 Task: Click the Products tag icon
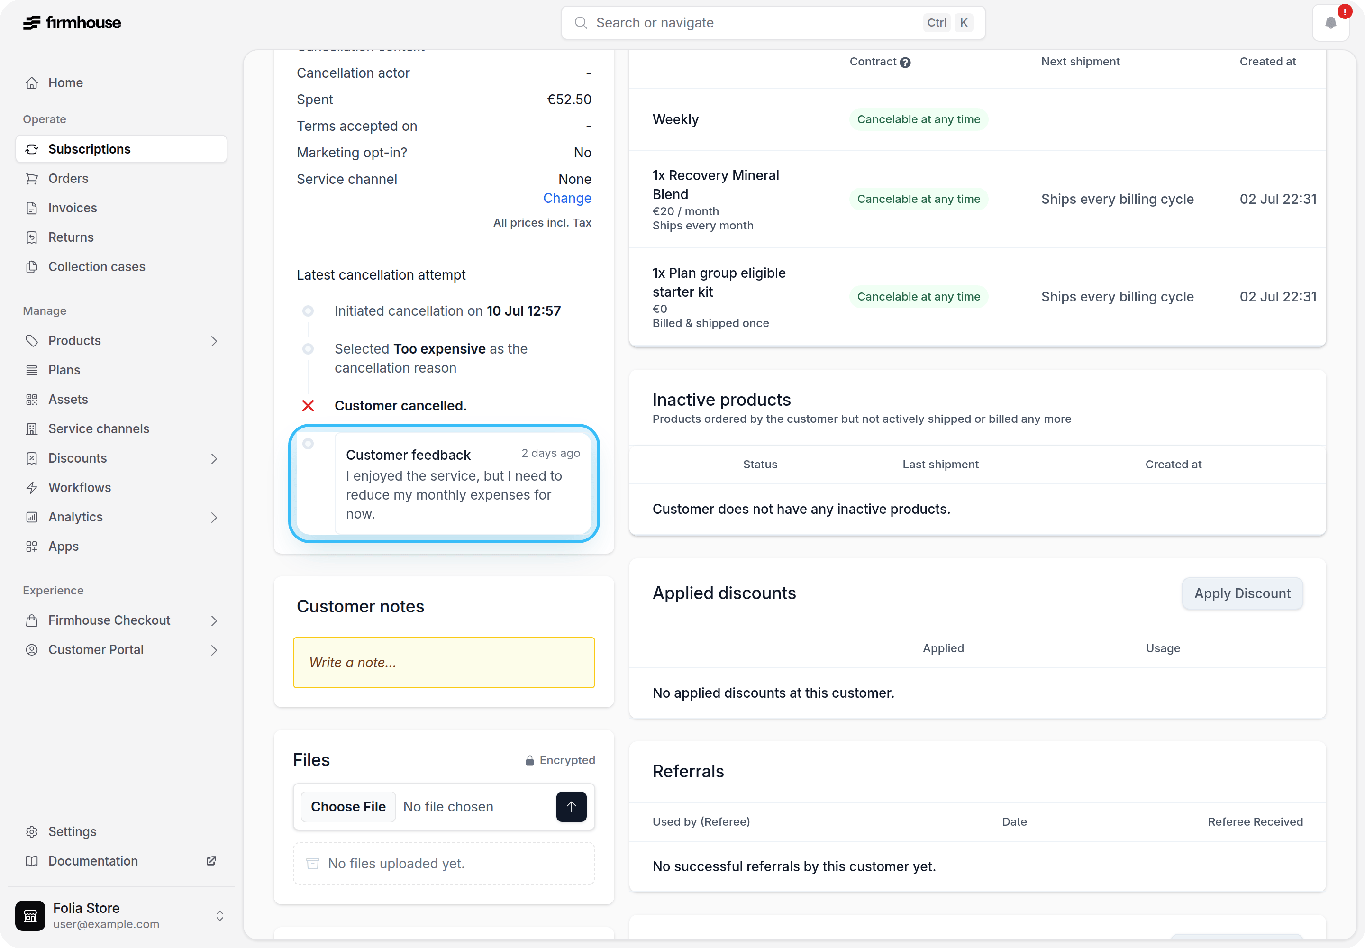(x=32, y=340)
